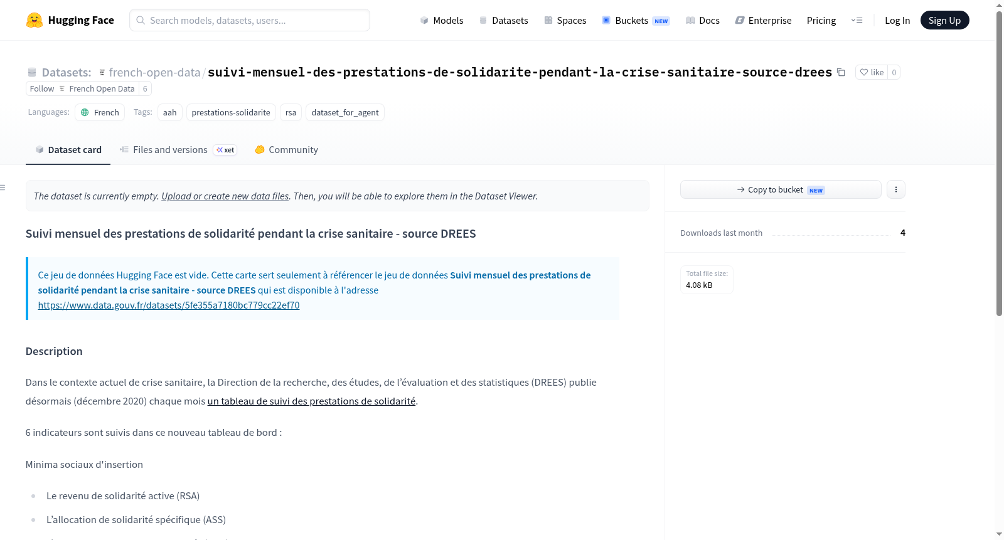Screen dimensions: 1004x540
Task: Click the Sign Up button
Action: point(944,21)
